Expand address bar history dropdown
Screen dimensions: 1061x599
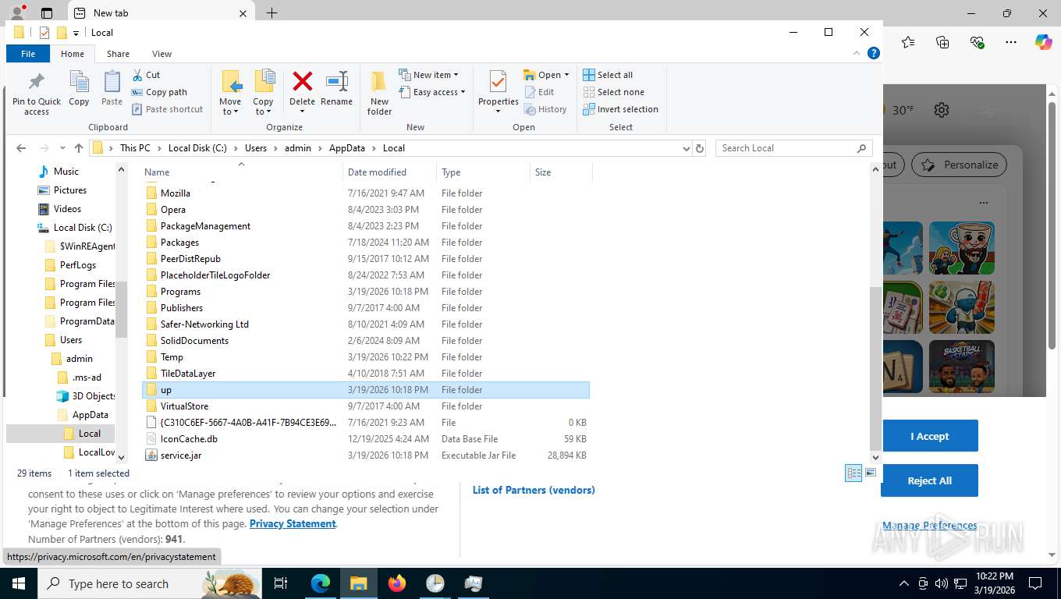tap(686, 148)
